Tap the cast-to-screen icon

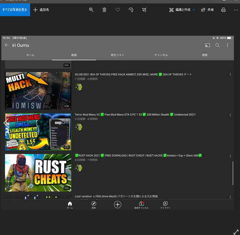(207, 45)
